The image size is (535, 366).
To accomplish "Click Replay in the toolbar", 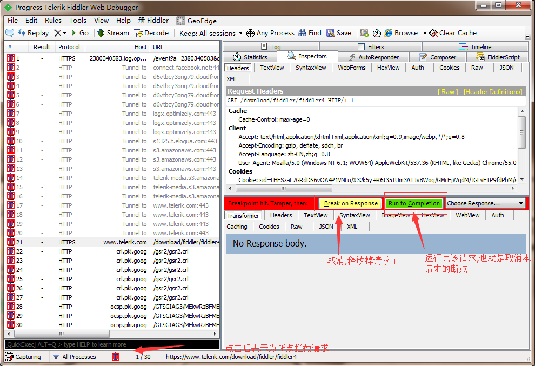I will (x=34, y=33).
